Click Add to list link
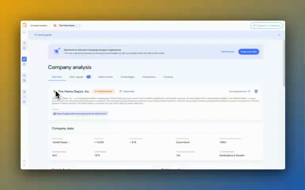 coord(127,91)
